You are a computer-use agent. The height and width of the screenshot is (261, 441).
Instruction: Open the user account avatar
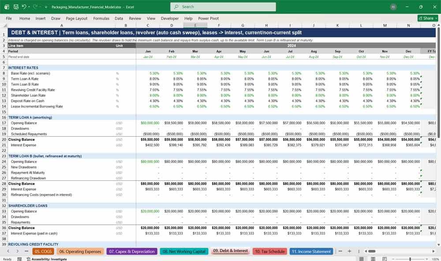[x=393, y=7]
